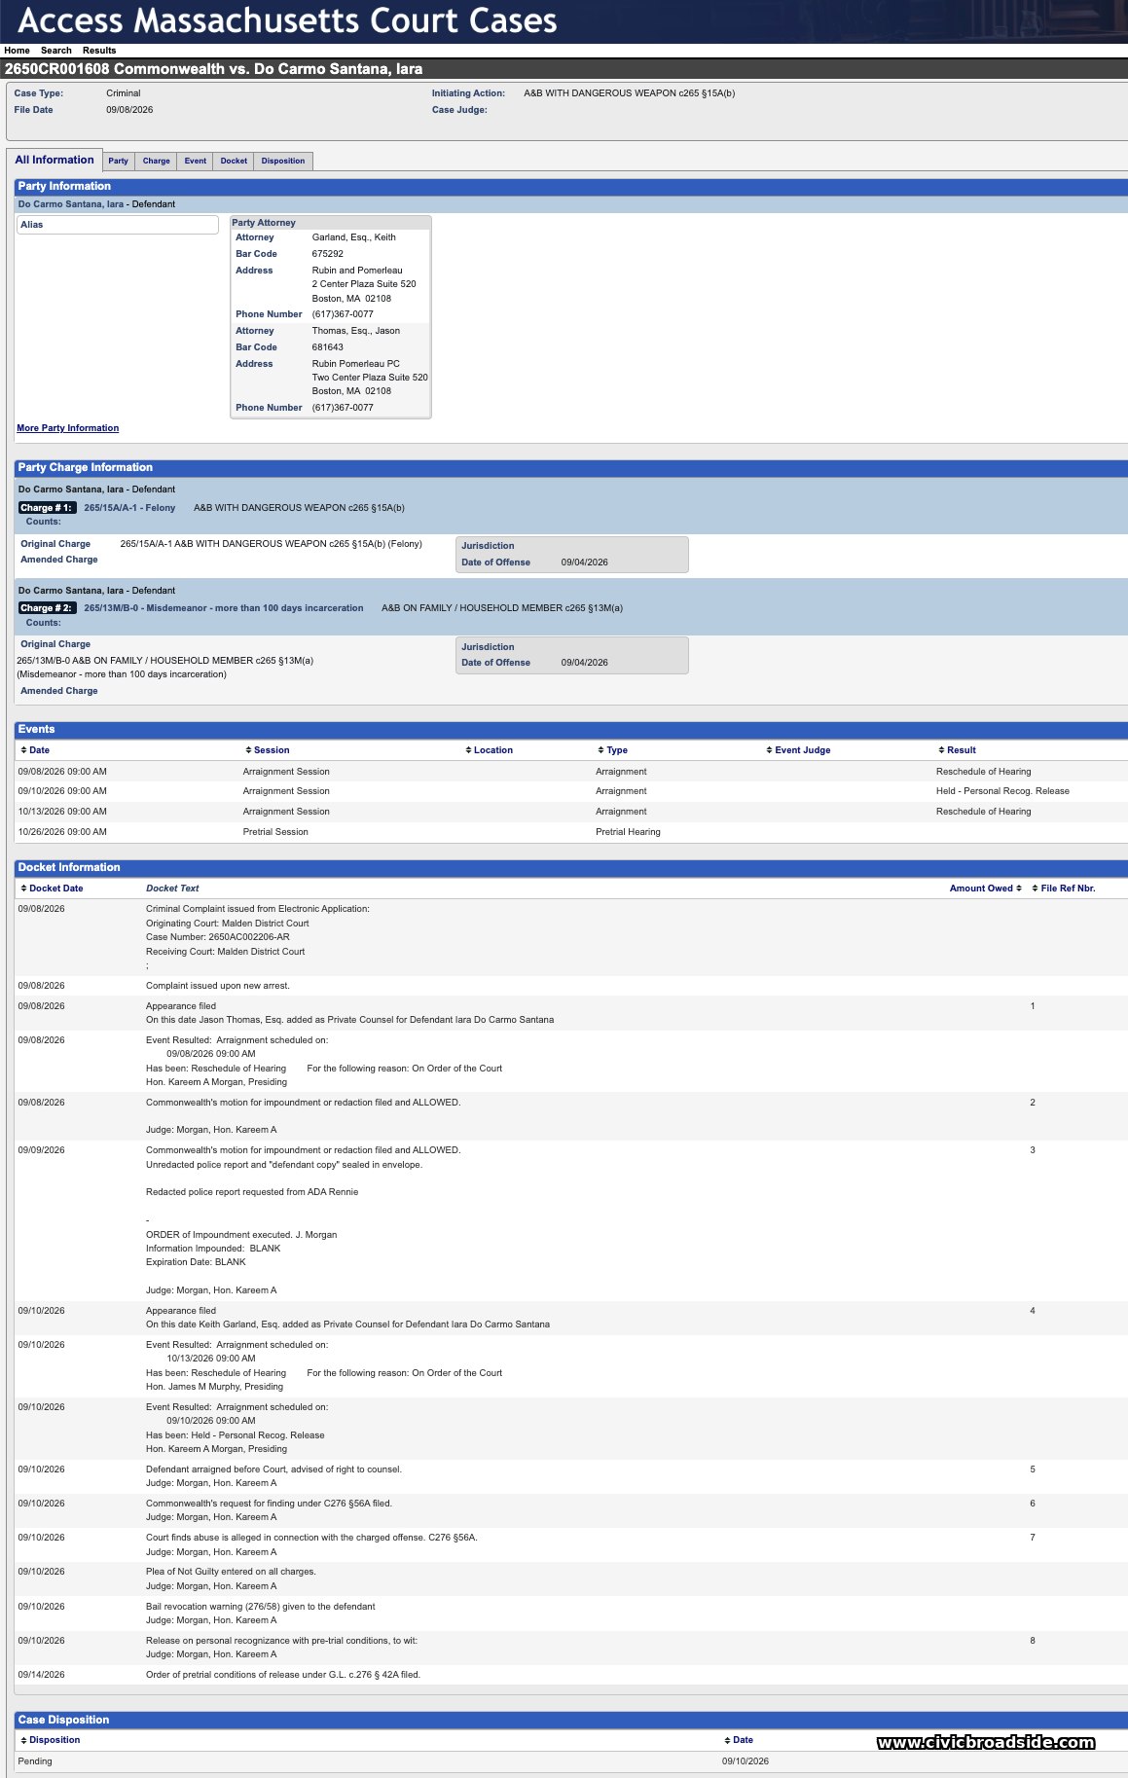The image size is (1128, 1778).
Task: Sort events by the Result column
Action: (x=958, y=750)
